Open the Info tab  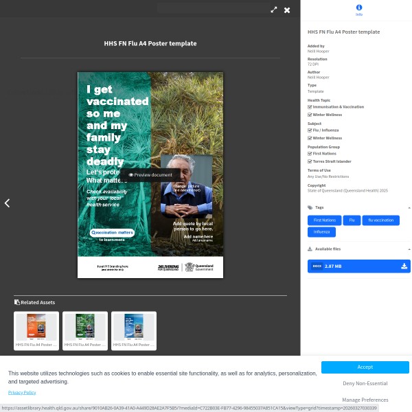coord(358,10)
